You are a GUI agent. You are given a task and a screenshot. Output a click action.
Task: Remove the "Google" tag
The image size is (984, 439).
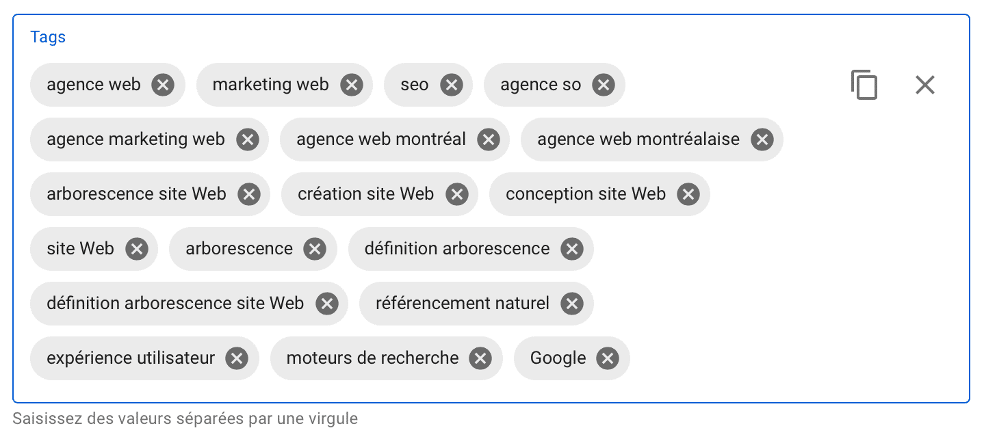coord(607,358)
